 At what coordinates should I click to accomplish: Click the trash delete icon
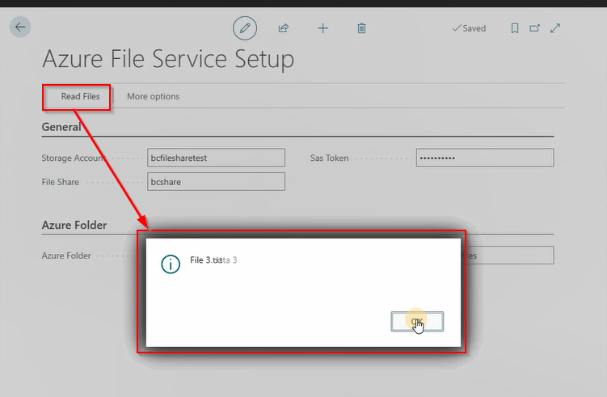tap(361, 27)
